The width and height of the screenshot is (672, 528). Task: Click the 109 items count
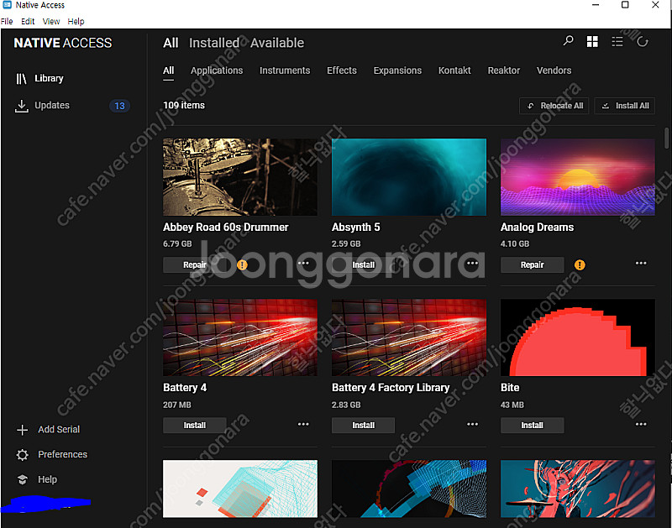click(184, 105)
